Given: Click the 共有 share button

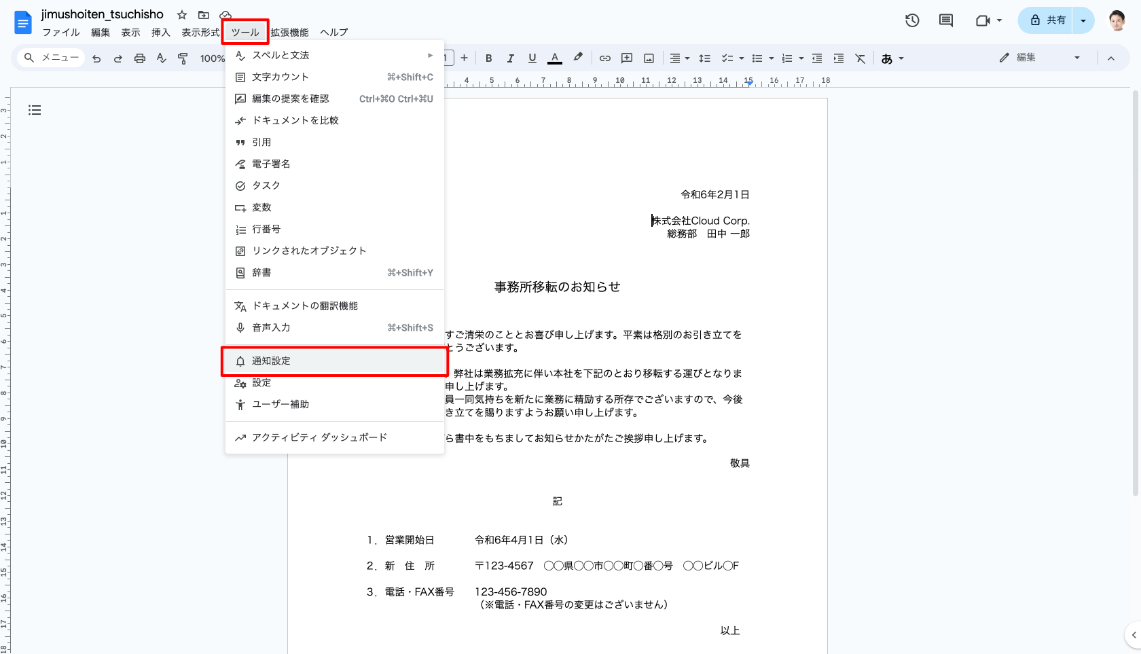Looking at the screenshot, I should click(1048, 20).
